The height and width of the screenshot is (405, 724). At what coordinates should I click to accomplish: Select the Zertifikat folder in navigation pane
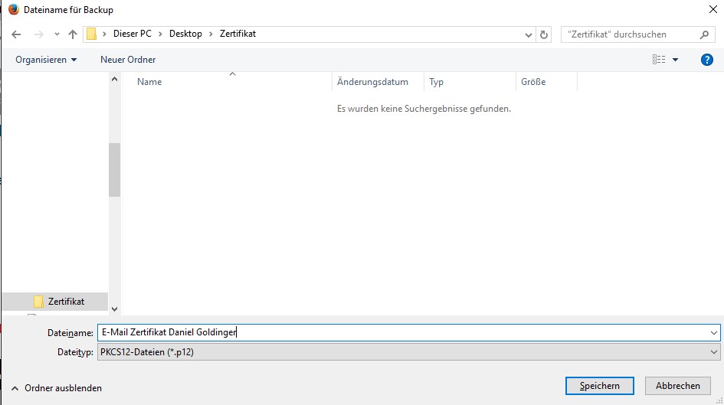(55, 301)
